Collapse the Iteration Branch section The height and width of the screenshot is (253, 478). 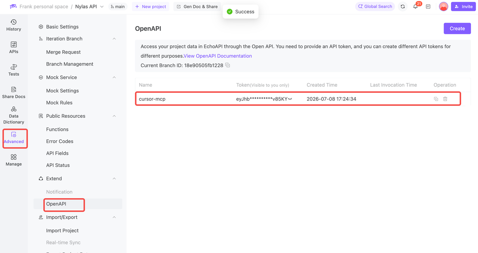coord(114,39)
